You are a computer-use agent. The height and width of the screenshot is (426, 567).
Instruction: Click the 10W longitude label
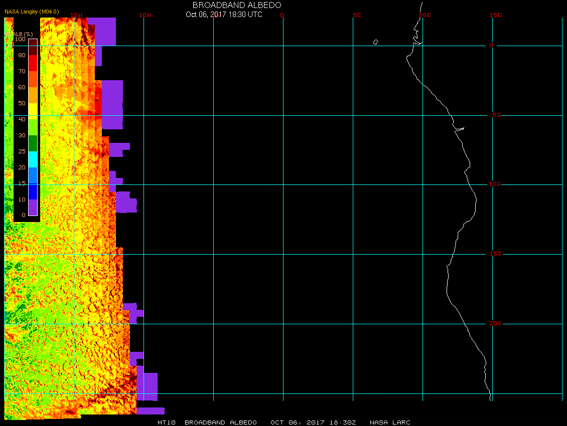point(144,15)
